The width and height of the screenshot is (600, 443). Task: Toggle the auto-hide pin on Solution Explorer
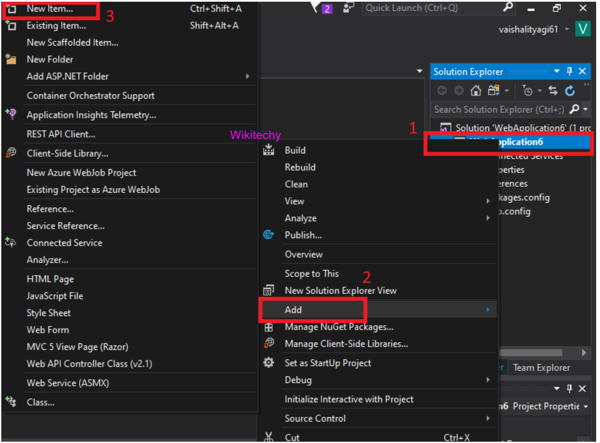tap(570, 71)
